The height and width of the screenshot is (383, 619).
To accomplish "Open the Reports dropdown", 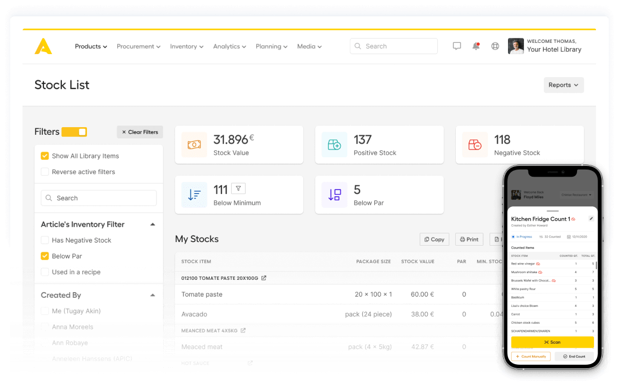I will coord(563,85).
